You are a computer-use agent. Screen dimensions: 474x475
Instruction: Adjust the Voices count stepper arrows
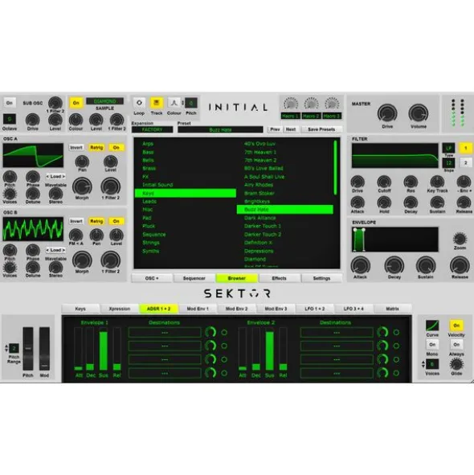423,364
